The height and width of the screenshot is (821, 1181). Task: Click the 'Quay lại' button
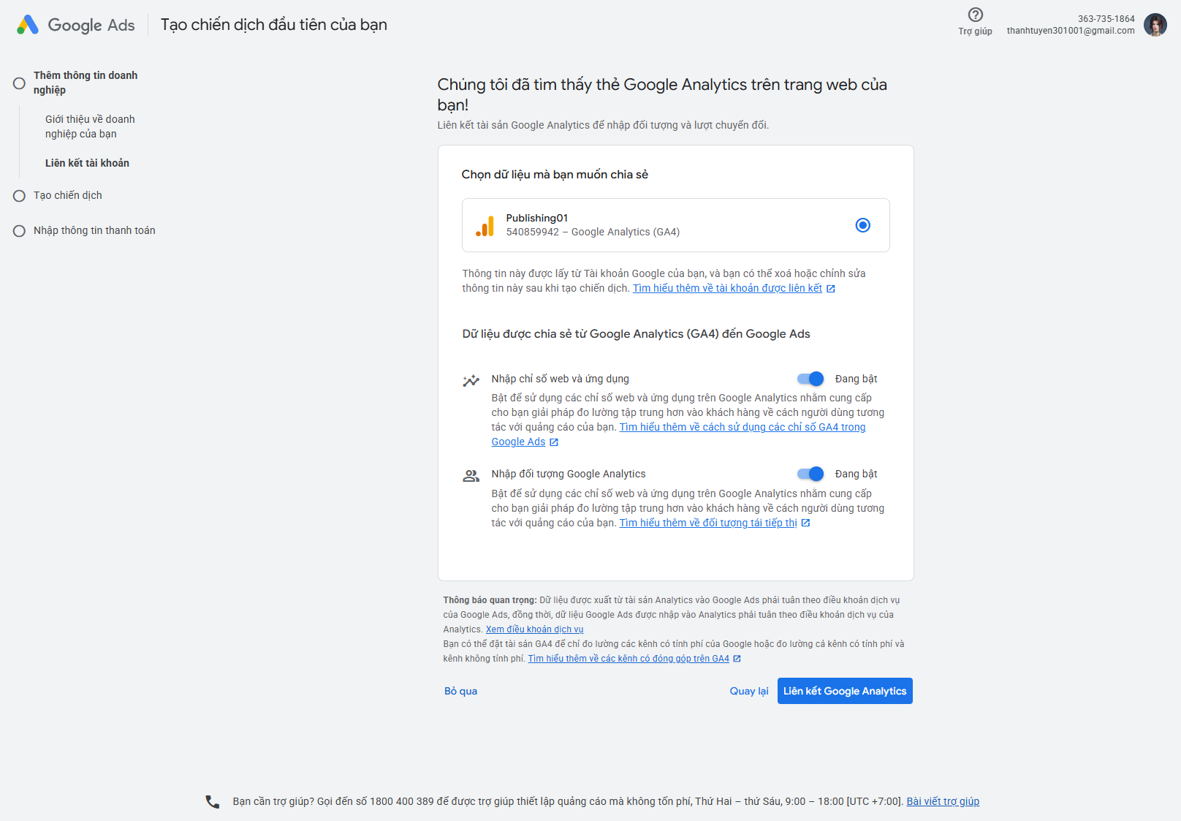tap(749, 691)
